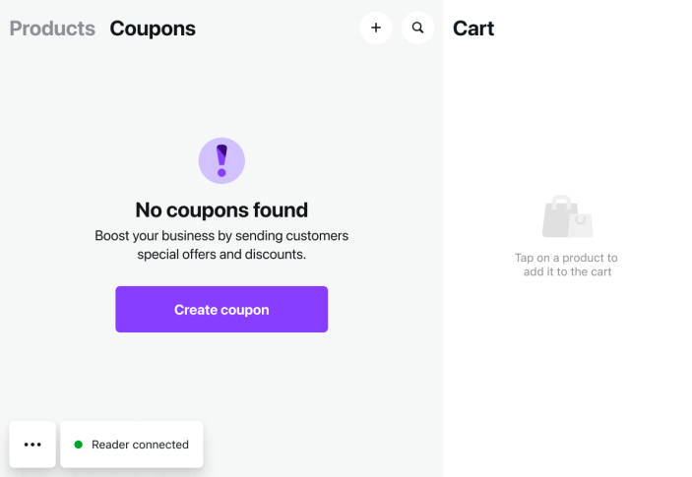Click the green reader status dot
Screen dimensions: 692x477
[79, 445]
